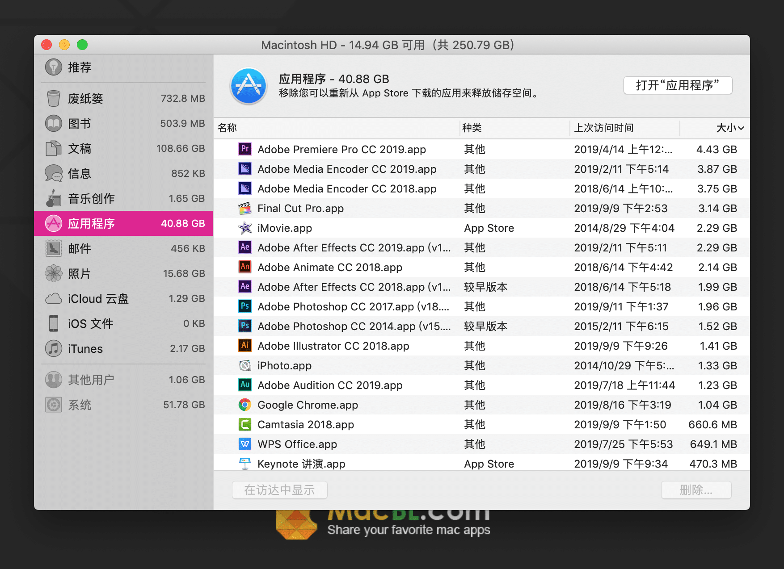Select Adobe Premiere Pro CC 2019.app name

(341, 149)
